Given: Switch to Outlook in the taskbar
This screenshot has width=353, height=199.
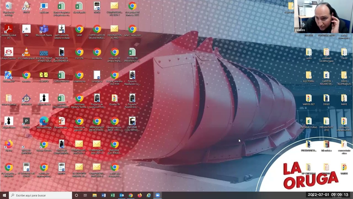Looking at the screenshot, I should click(122, 195).
